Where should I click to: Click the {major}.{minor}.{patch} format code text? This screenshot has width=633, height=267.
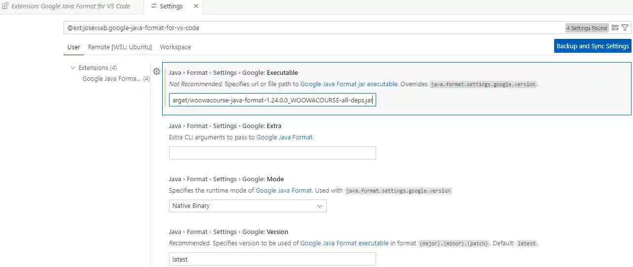455,243
